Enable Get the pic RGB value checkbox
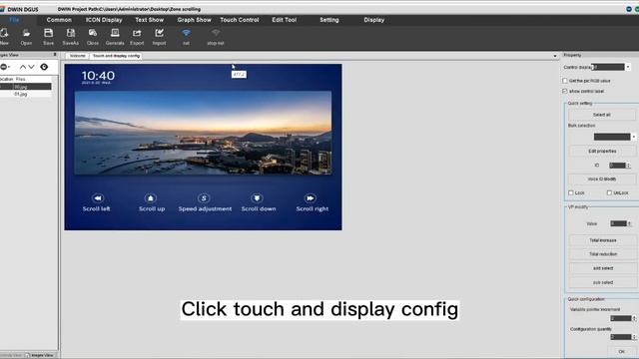639x359 pixels. 565,81
